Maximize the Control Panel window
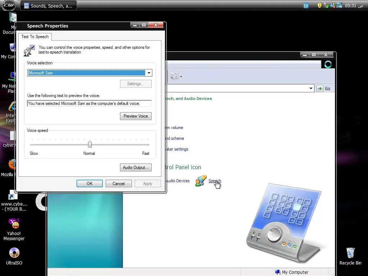The image size is (368, 276). pos(313,55)
